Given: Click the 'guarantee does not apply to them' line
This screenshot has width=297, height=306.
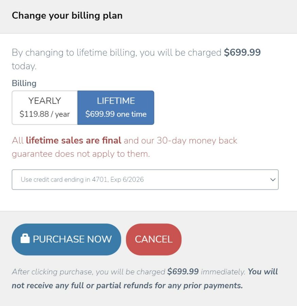Looking at the screenshot, I should click(x=81, y=154).
